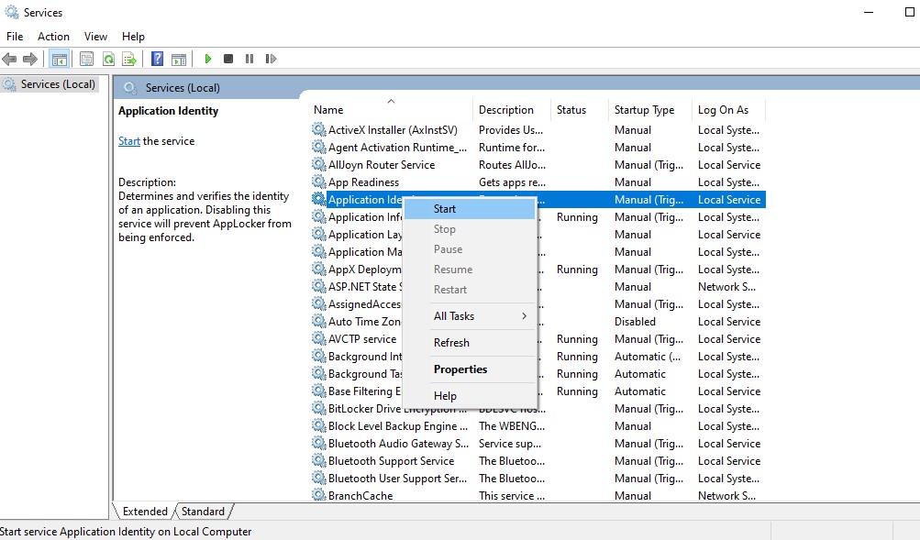
Task: Click the Start the service link
Action: coord(129,141)
